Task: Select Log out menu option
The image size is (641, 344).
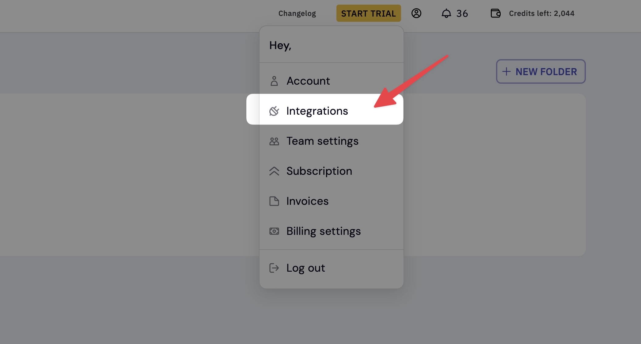Action: [x=305, y=268]
